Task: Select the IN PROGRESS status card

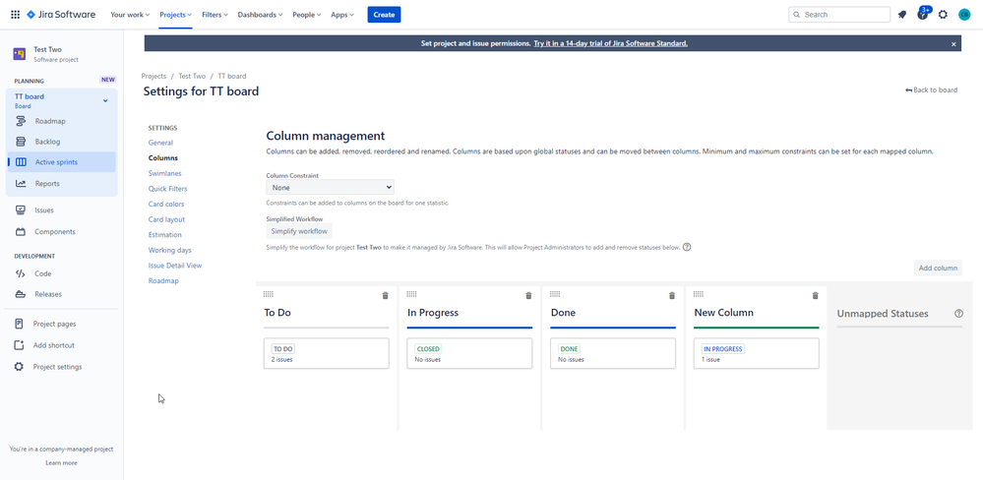Action: pyautogui.click(x=756, y=353)
